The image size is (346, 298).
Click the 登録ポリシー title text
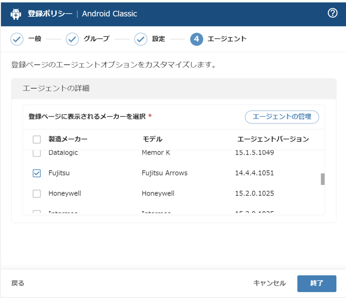50,14
